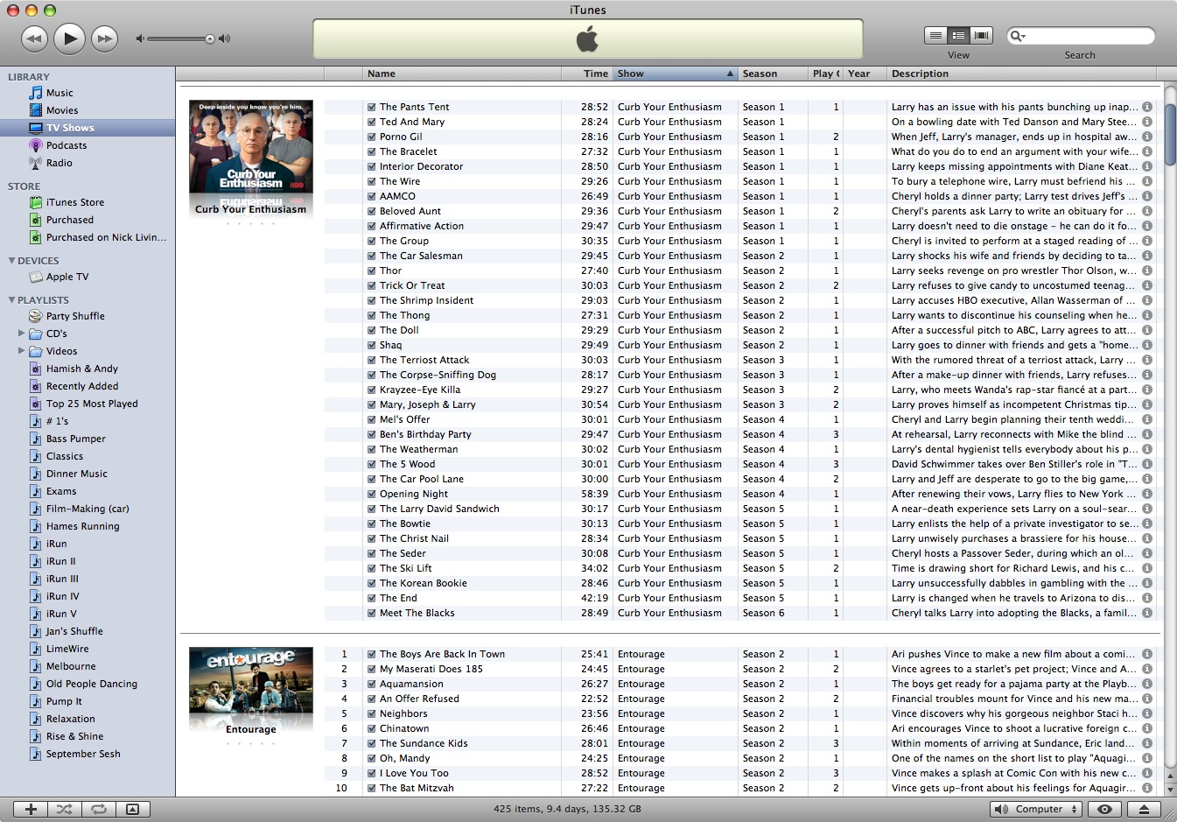Open the Hamish & Andy playlist
Viewport: 1177px width, 822px height.
(82, 369)
